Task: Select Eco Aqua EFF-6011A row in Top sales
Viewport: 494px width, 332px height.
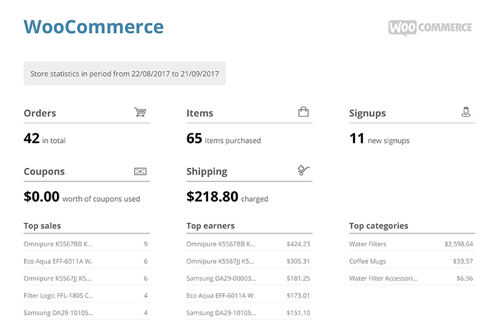Action: tap(86, 261)
